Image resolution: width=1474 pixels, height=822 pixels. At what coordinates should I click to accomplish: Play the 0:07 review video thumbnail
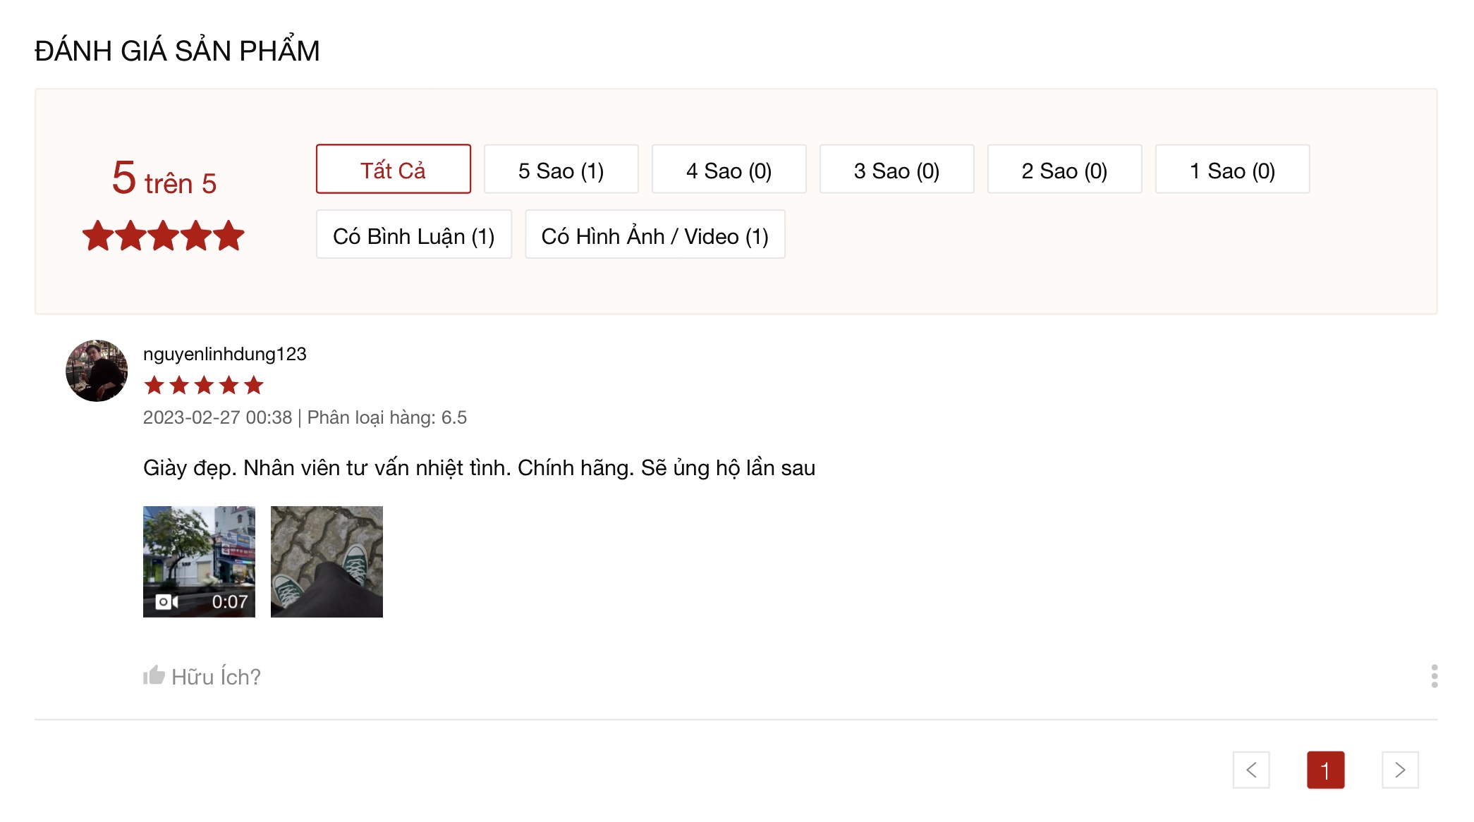coord(199,562)
